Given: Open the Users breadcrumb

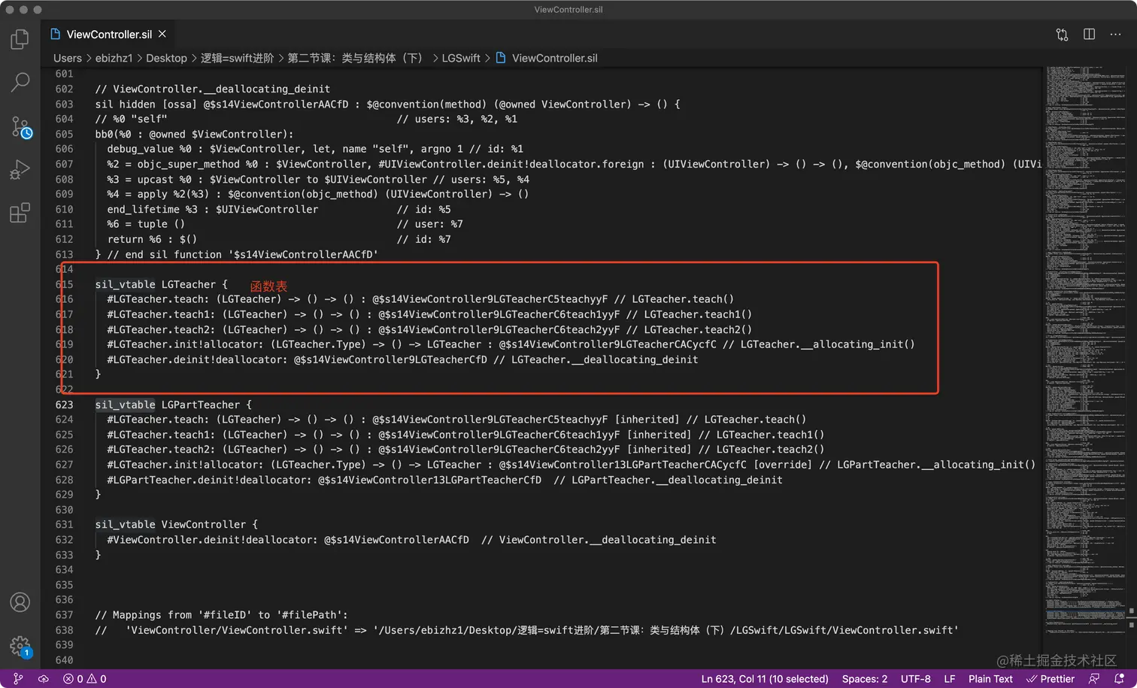Looking at the screenshot, I should coord(68,58).
